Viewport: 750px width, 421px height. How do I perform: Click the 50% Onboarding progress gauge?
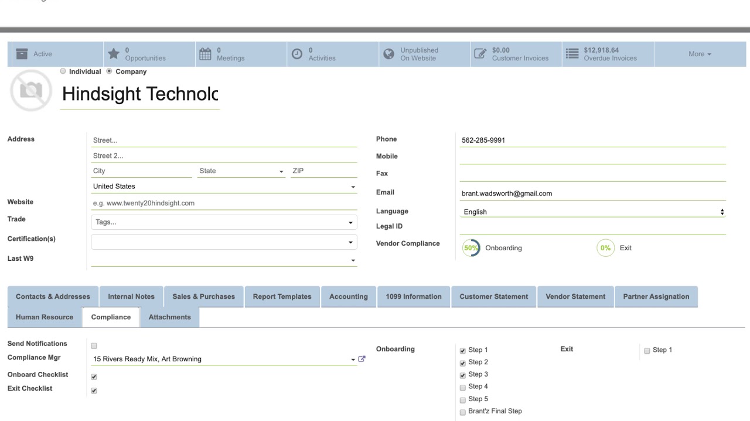471,248
